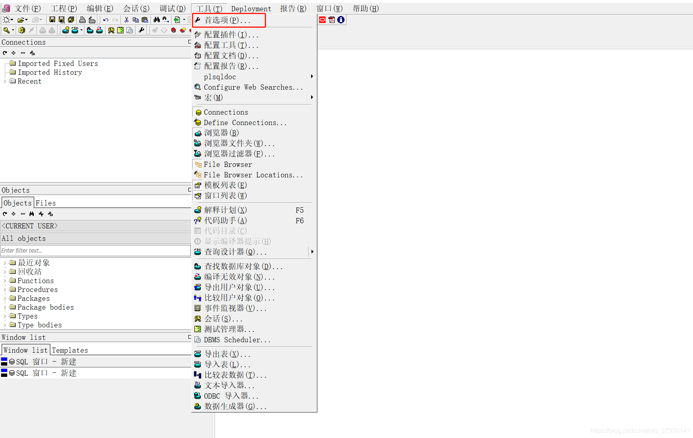Select Imported Fixed Users folder
Screen dimensions: 693x438
(58, 64)
